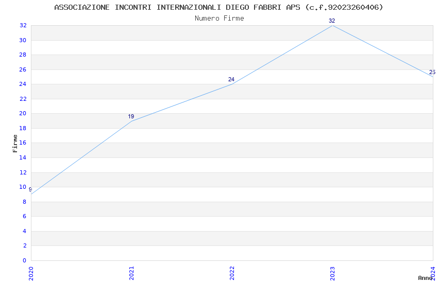Click y-axis tick value 26
Viewport: 438px width, 283px height.
(23, 69)
